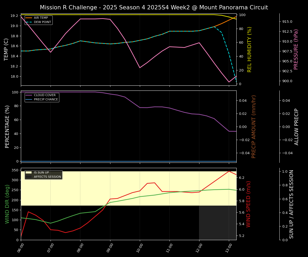Click the Mission R Challenge chart title
The height and width of the screenshot is (257, 308).
coord(154,7)
